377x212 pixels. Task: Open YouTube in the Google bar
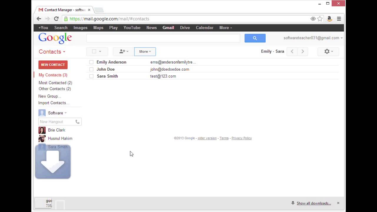click(x=132, y=28)
